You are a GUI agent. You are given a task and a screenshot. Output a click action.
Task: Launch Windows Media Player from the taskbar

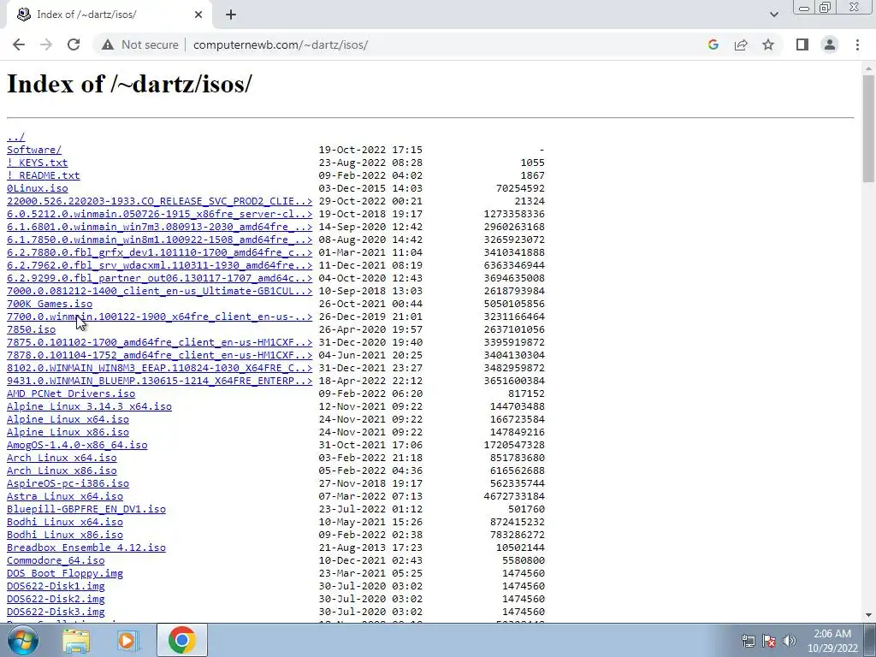tap(127, 640)
